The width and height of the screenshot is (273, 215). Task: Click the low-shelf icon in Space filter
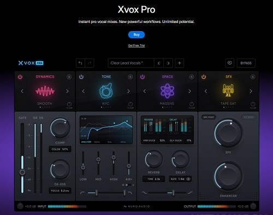(x=144, y=193)
